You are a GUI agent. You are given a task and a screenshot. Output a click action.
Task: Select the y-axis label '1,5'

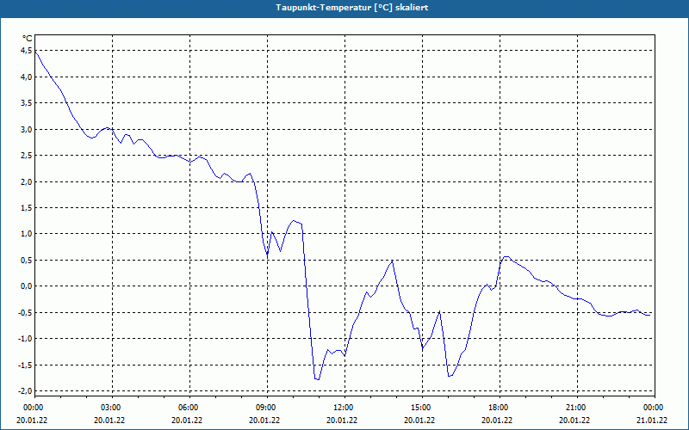[27, 208]
